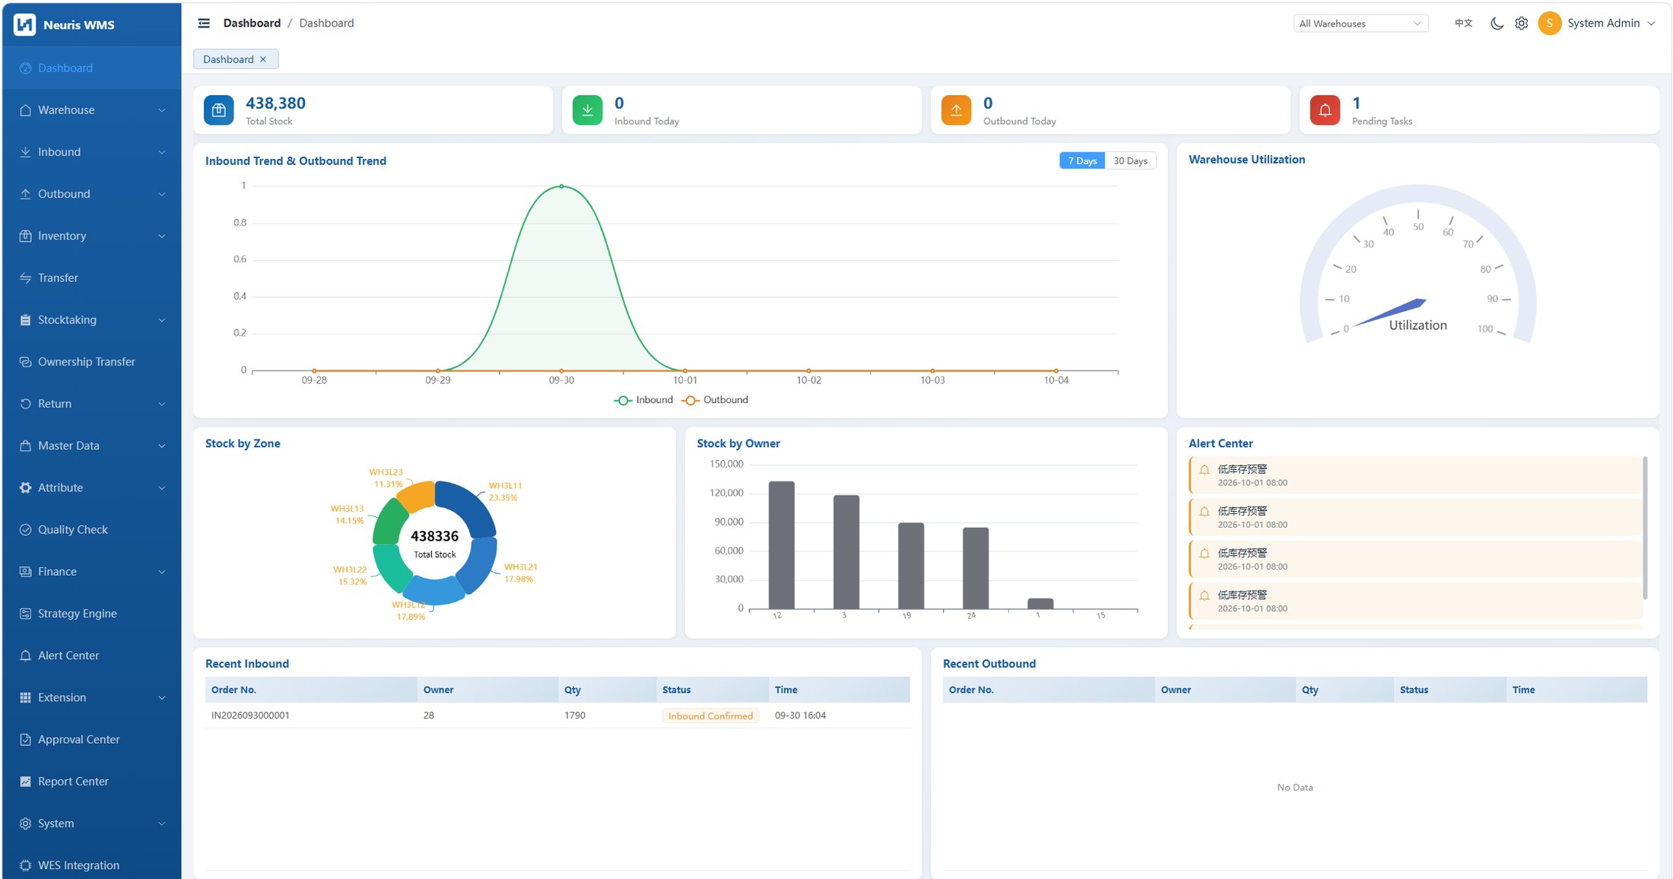Click the WH3L23 orange donut segment
Image resolution: width=1673 pixels, height=879 pixels.
point(417,496)
